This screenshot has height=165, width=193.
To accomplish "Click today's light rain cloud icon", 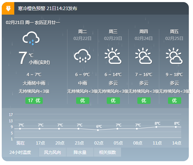I will coord(31,38).
